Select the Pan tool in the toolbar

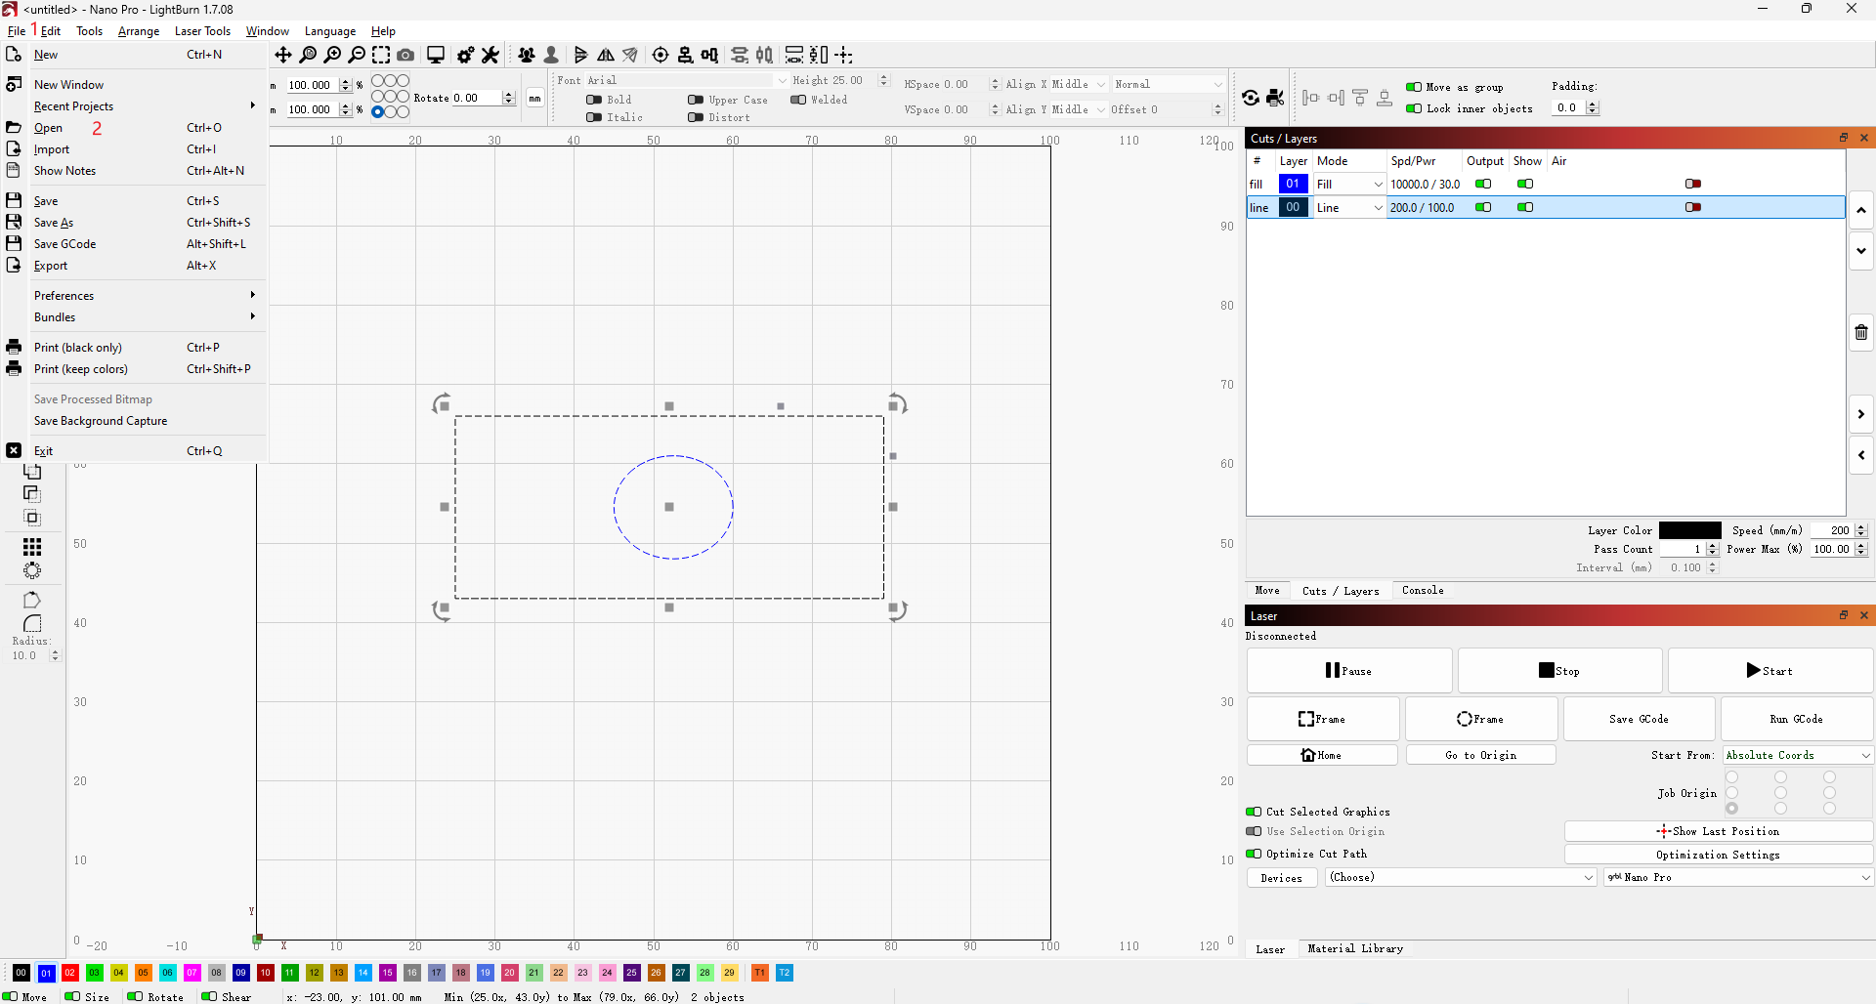coord(283,55)
